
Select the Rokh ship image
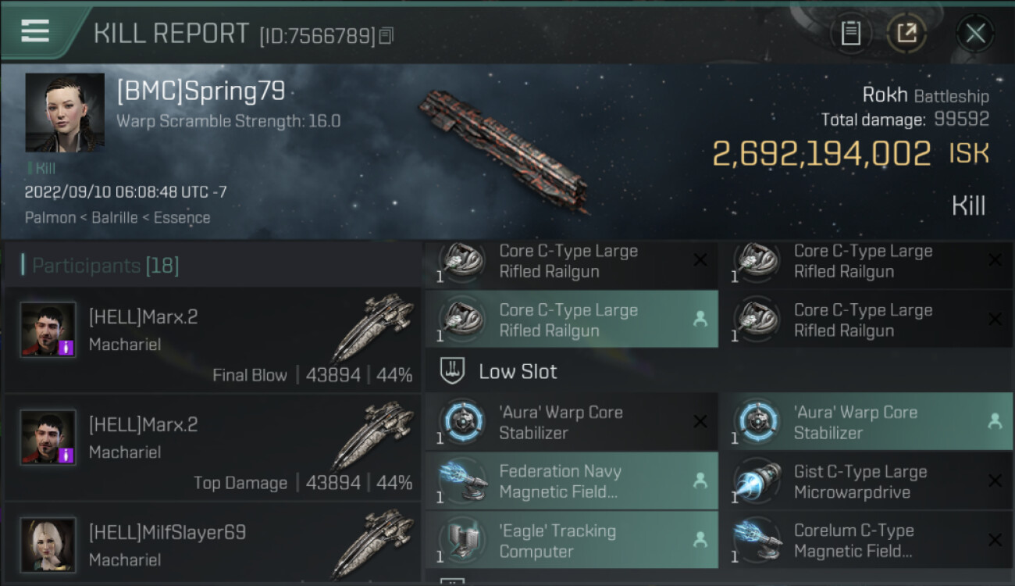click(504, 148)
